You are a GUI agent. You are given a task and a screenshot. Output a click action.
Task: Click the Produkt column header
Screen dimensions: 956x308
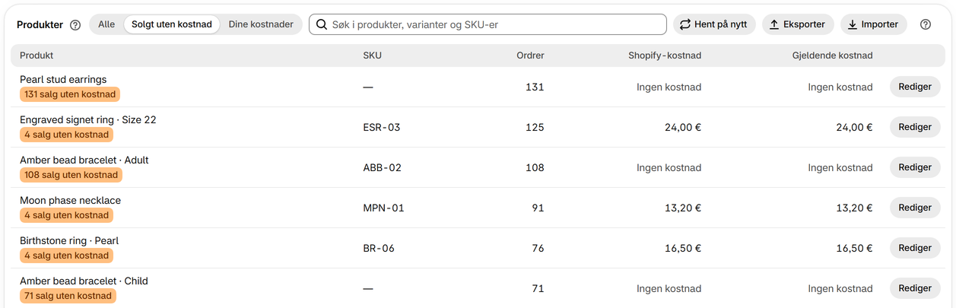pyautogui.click(x=37, y=56)
